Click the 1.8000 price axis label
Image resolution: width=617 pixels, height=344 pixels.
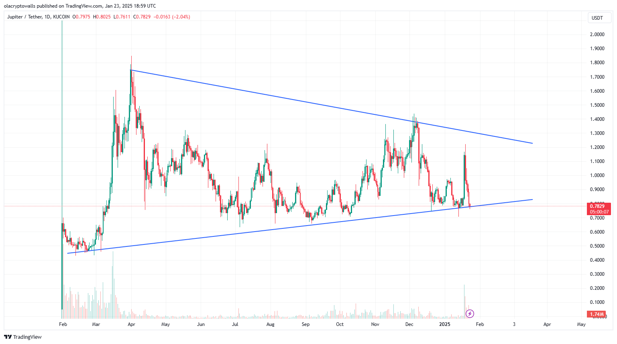[597, 63]
